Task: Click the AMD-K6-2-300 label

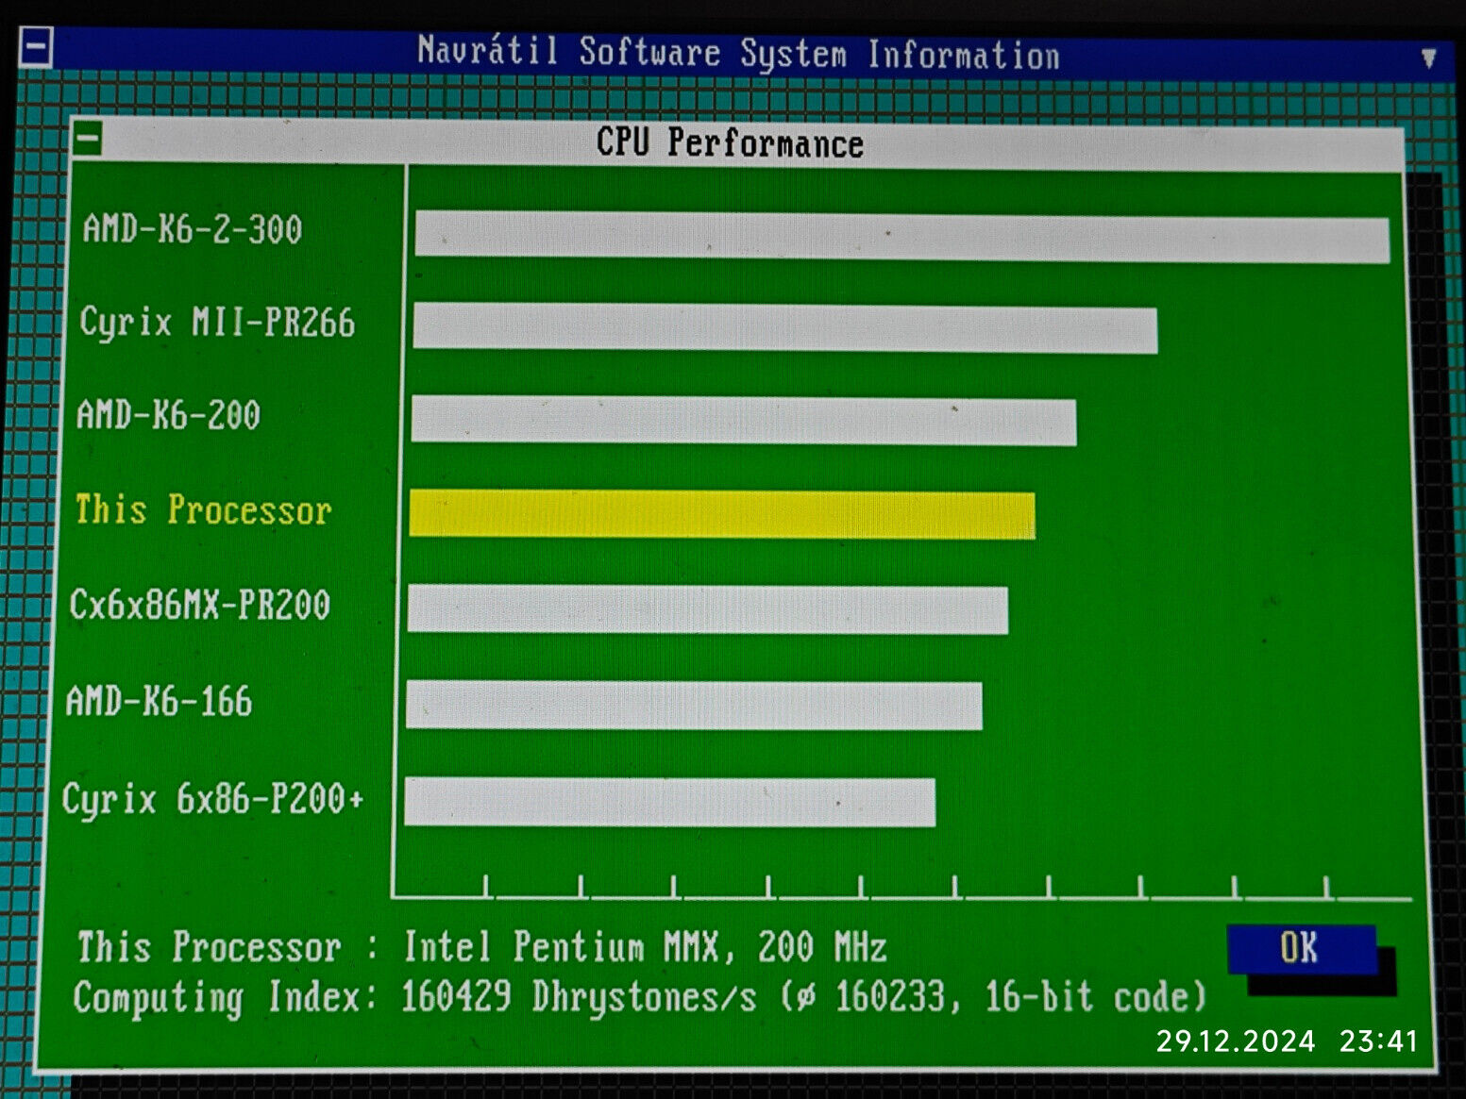Action: (x=193, y=229)
